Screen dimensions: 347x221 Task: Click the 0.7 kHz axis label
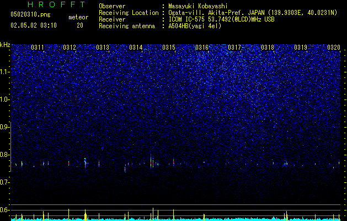pyautogui.click(x=4, y=182)
